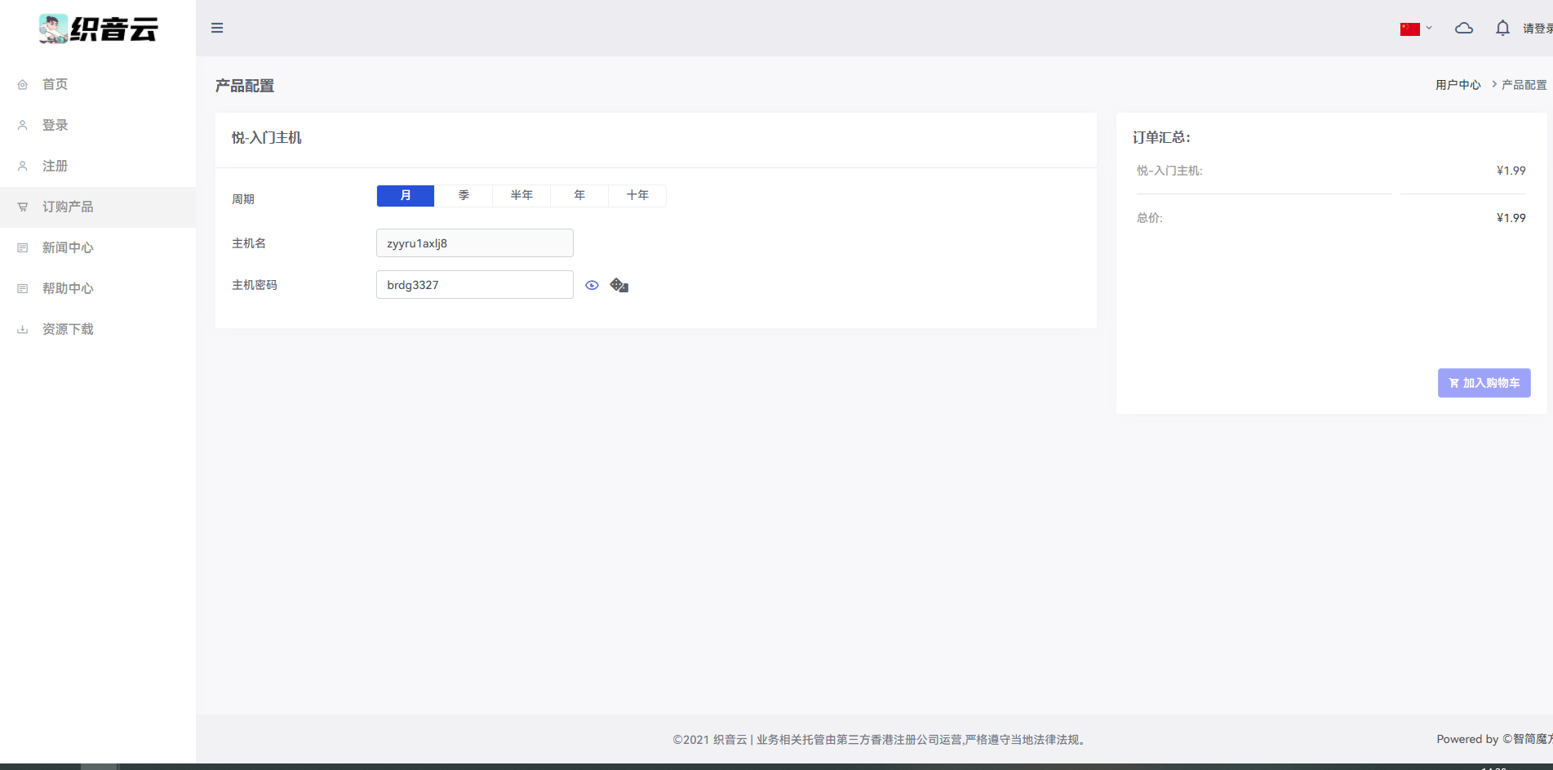
Task: Go to 订购产品 sidebar item
Action: tap(68, 207)
